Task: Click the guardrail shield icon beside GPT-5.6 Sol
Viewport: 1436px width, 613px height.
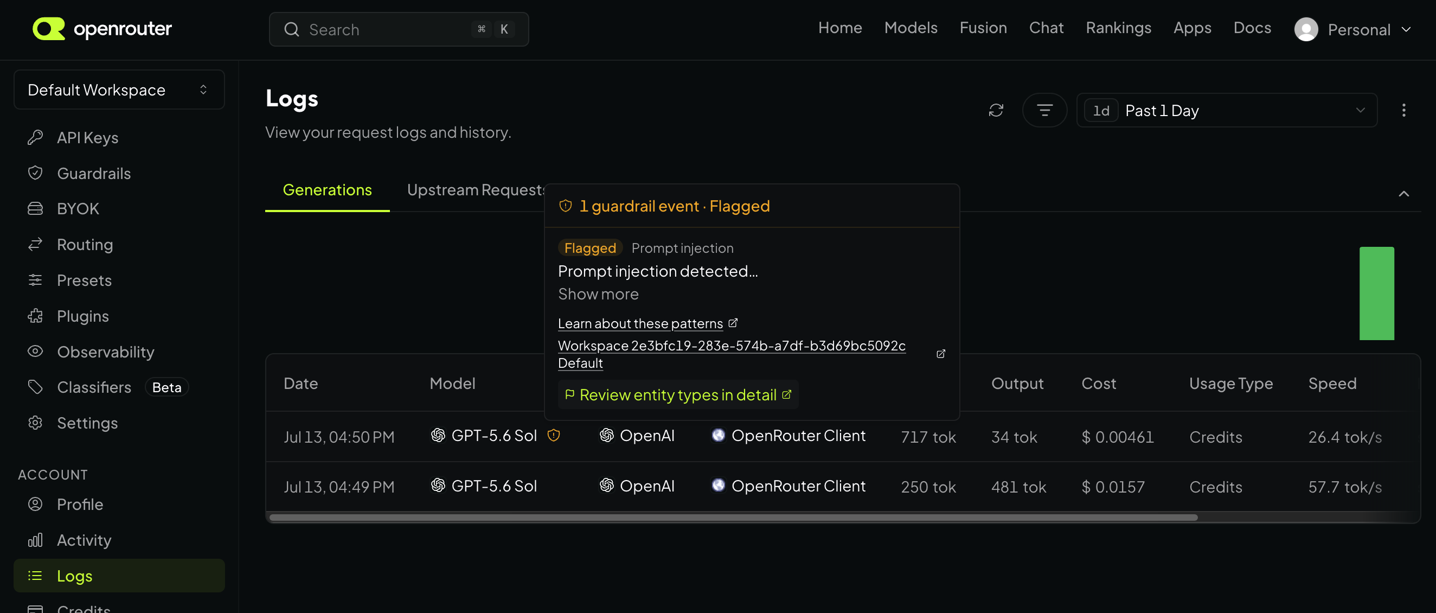Action: (x=553, y=436)
